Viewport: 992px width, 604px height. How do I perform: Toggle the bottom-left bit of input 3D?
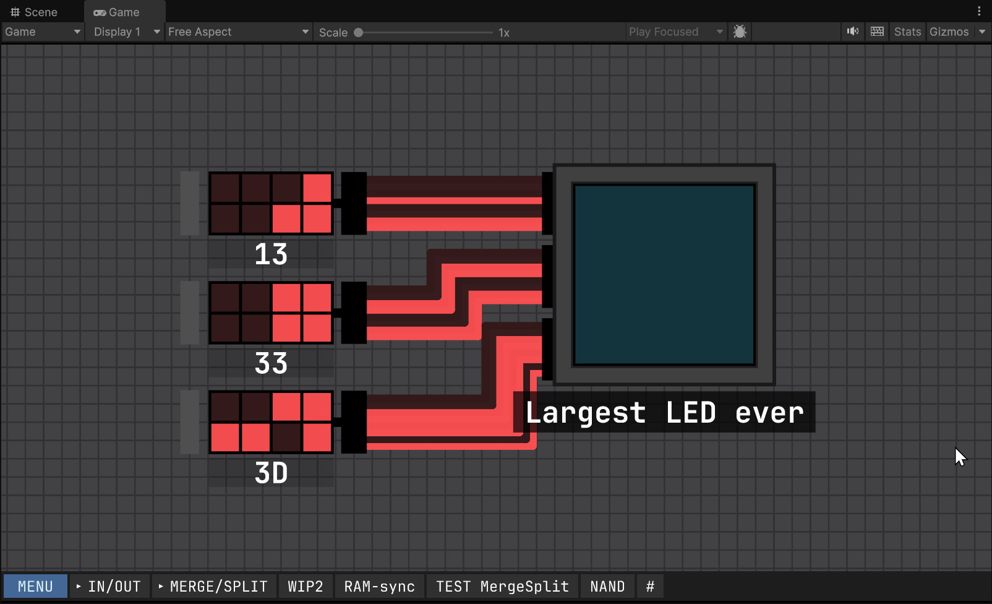point(225,438)
